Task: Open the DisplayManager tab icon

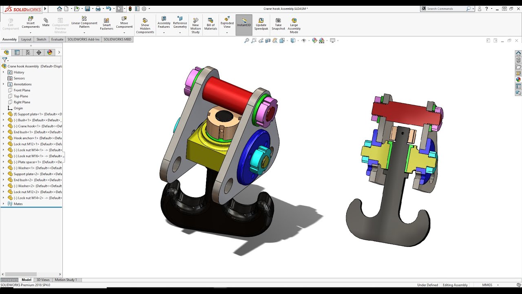Action: (x=50, y=52)
